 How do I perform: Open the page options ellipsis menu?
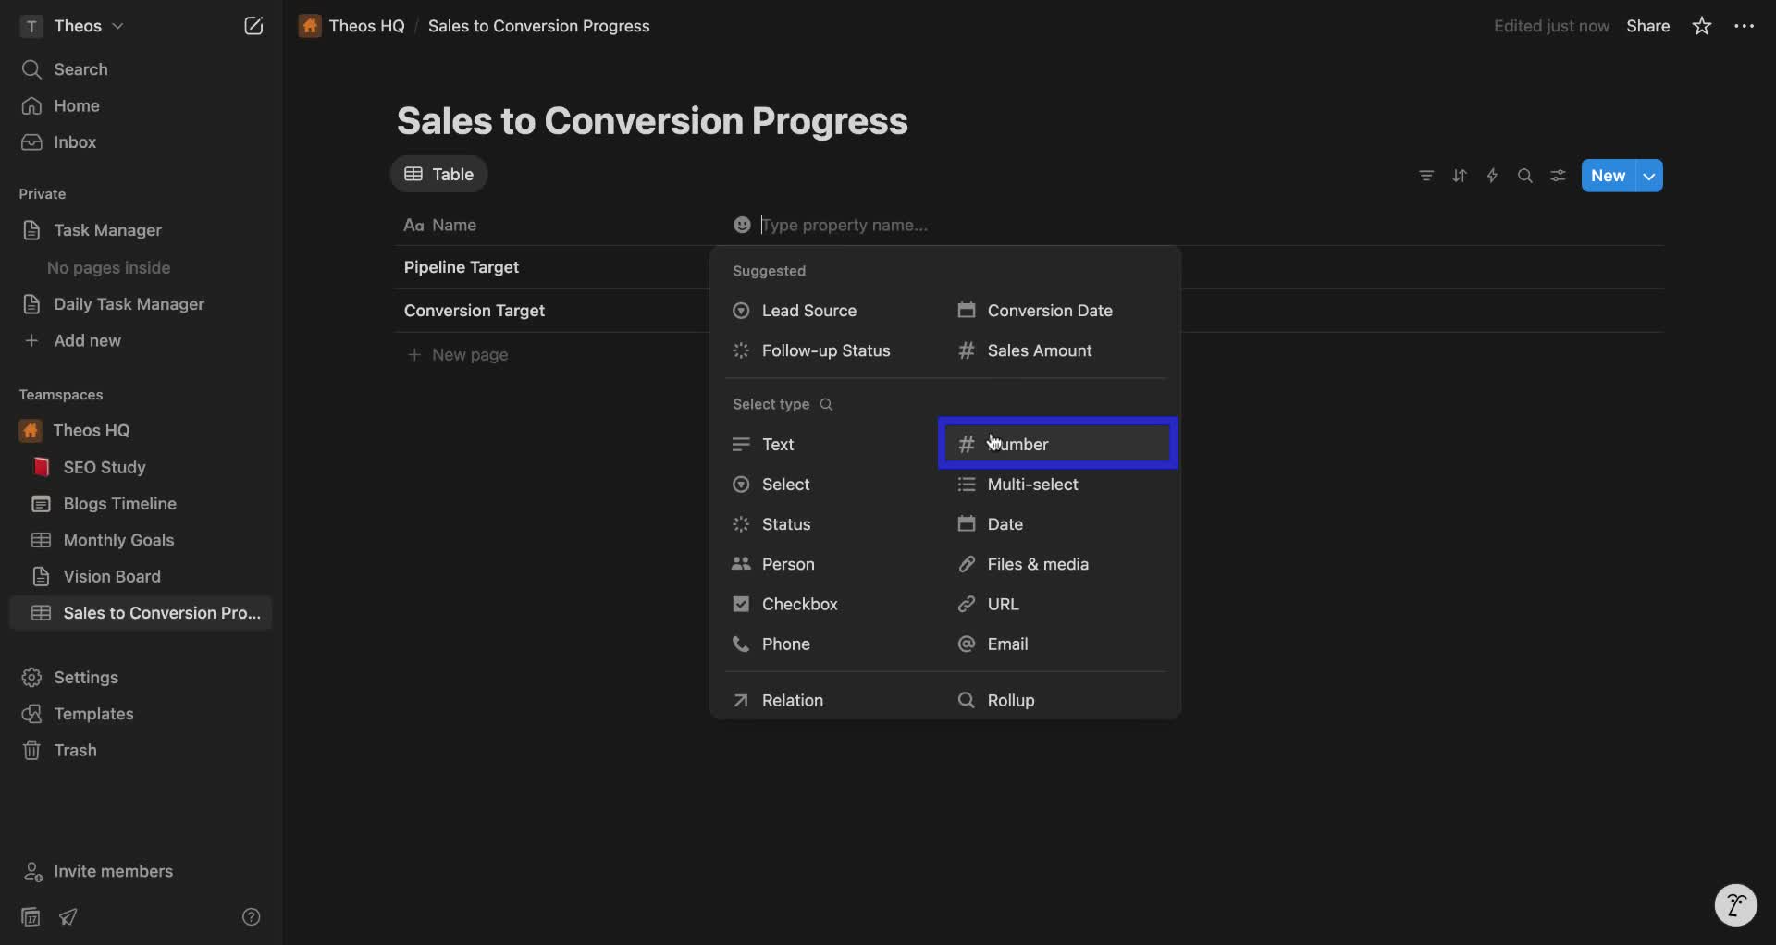[x=1745, y=26]
